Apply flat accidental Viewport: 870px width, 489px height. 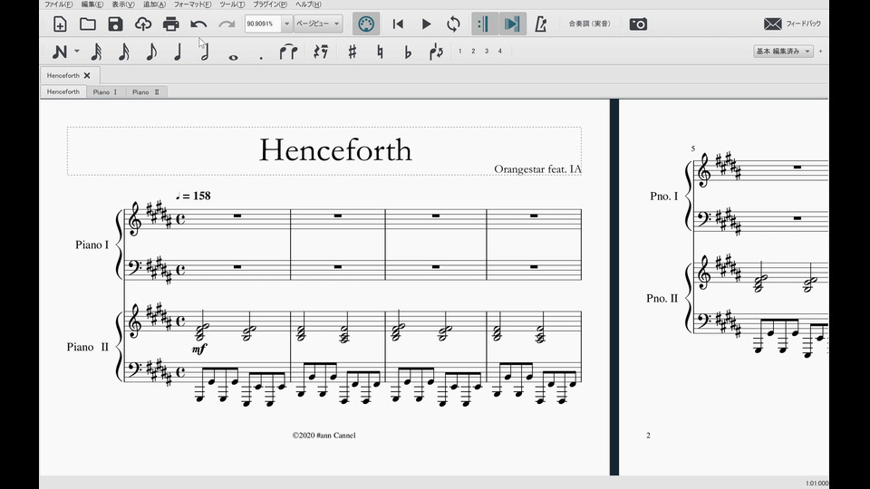[408, 52]
